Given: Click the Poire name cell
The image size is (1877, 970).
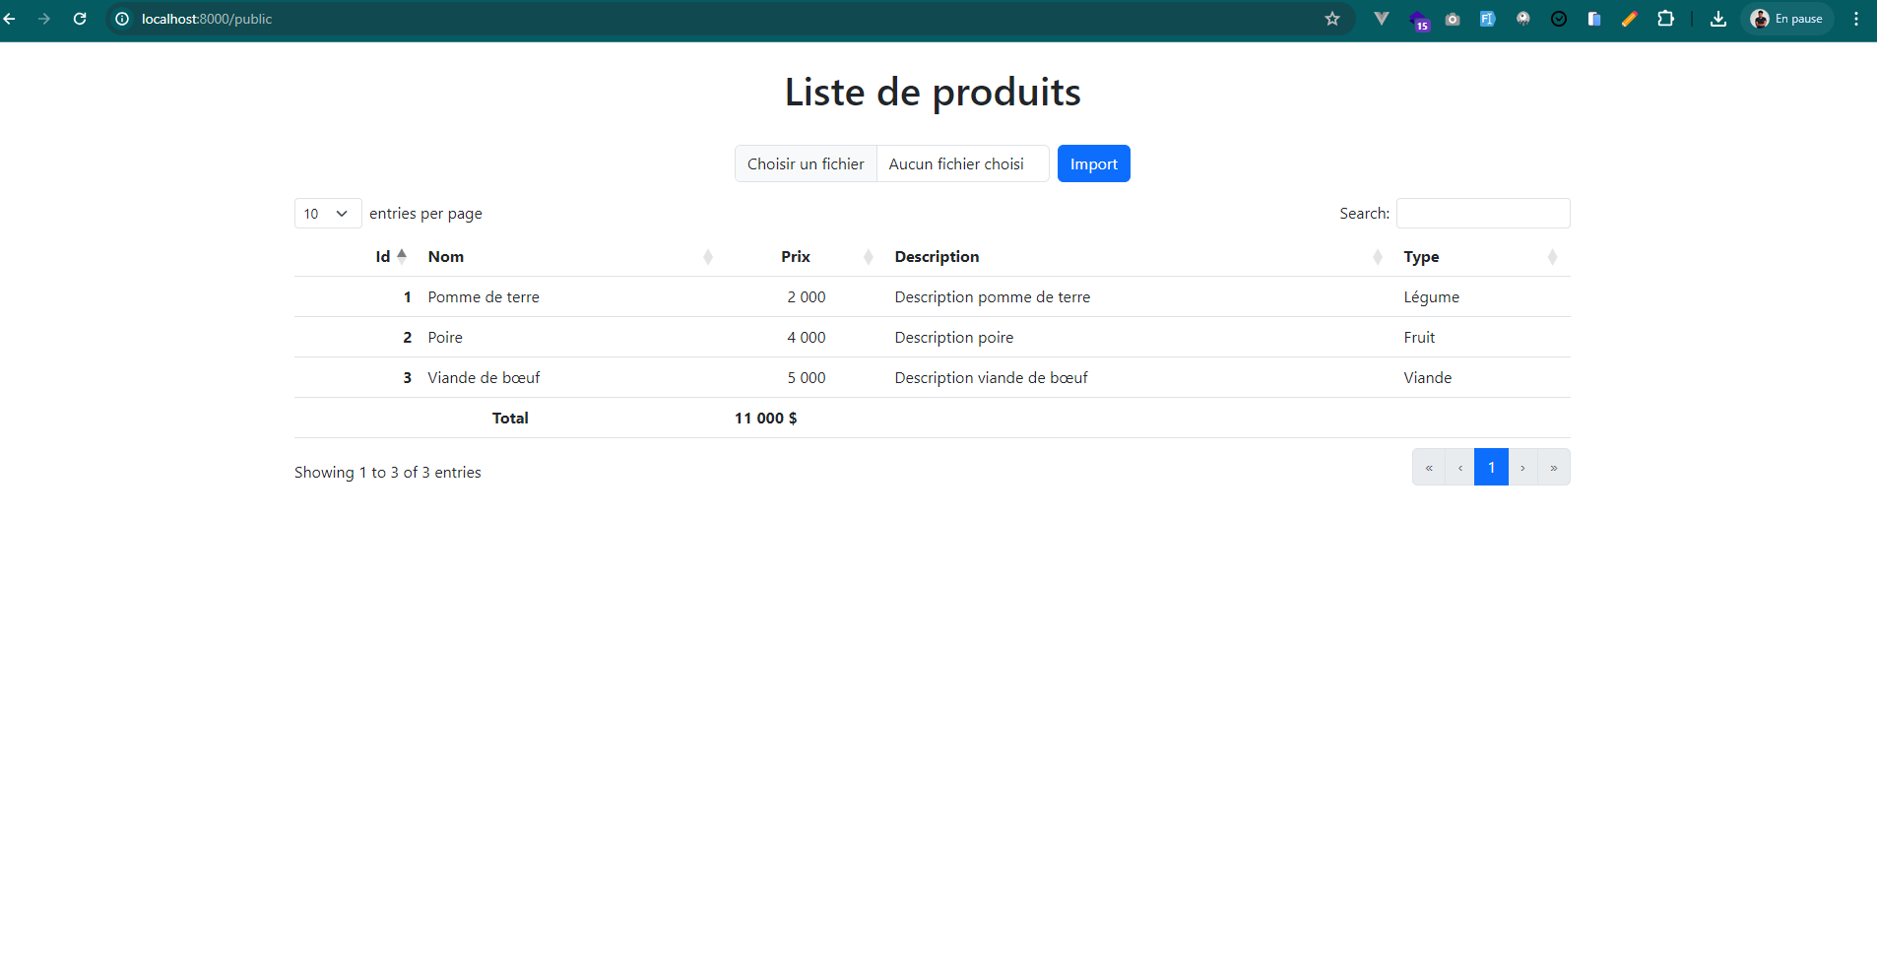Looking at the screenshot, I should pyautogui.click(x=445, y=338).
